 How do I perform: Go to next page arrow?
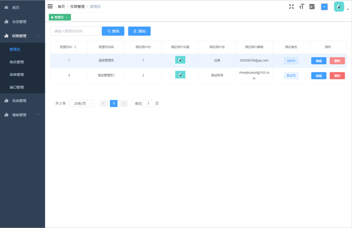[x=124, y=104]
